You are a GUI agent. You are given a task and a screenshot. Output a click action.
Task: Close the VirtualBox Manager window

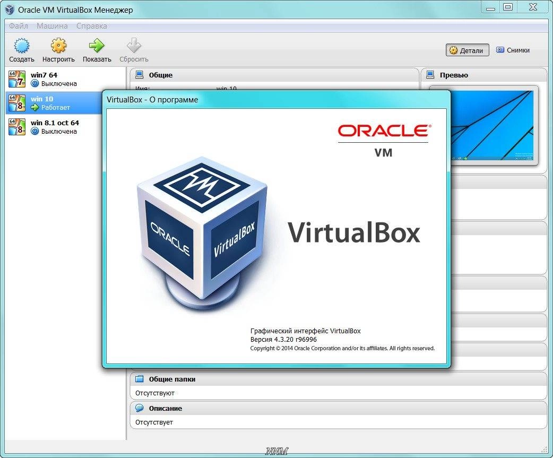(x=533, y=7)
